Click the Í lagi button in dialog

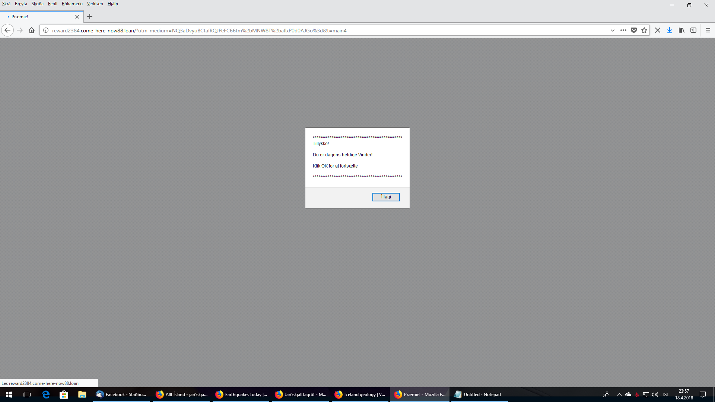pos(386,197)
